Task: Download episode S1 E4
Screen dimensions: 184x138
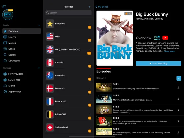Action: point(178,121)
